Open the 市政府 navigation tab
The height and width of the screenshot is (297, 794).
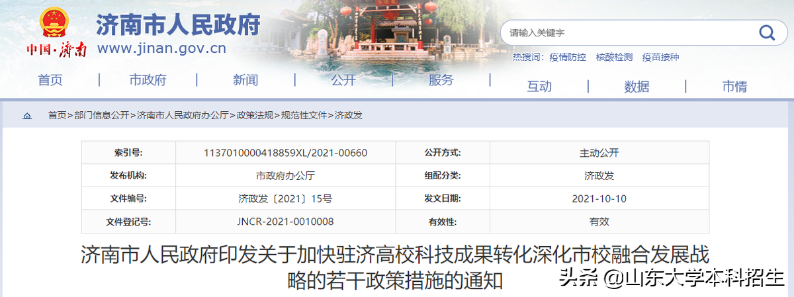click(x=148, y=80)
